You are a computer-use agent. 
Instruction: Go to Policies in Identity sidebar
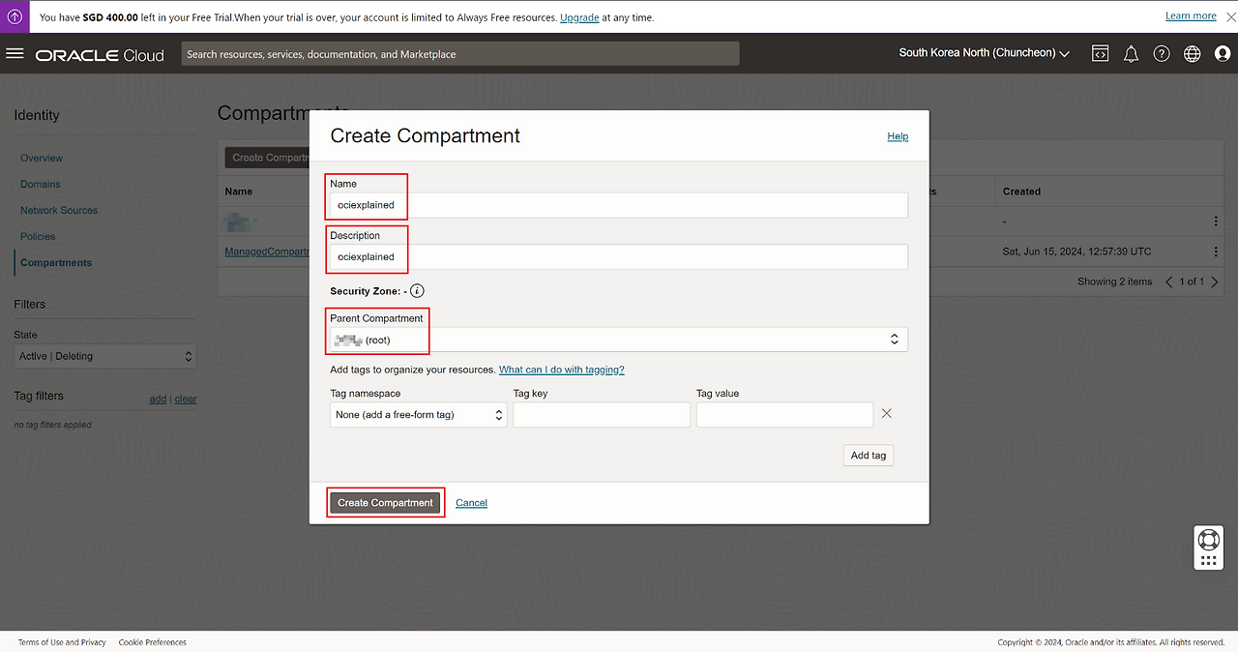38,236
